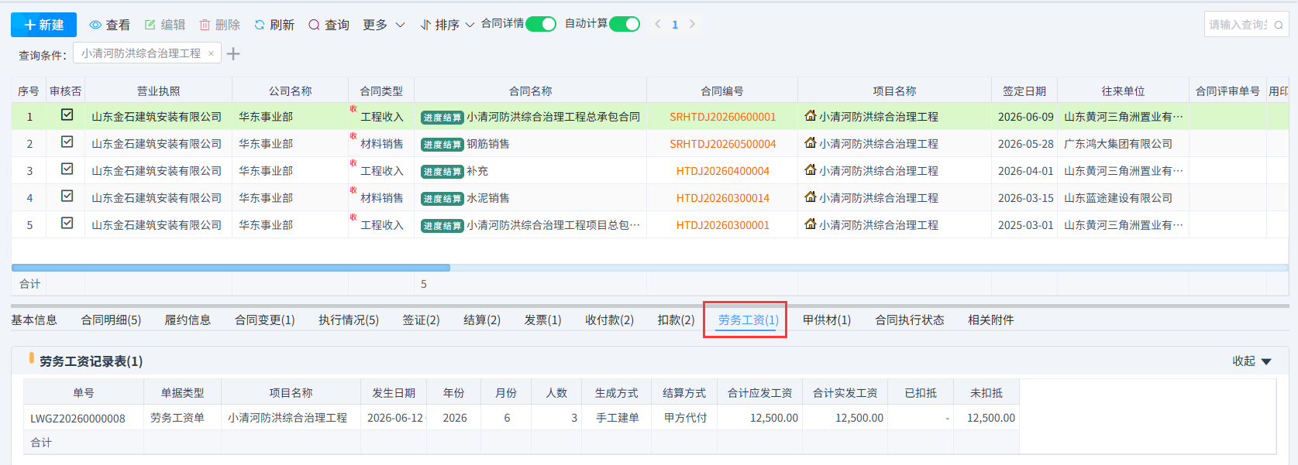Toggle 审核否 checkbox in row 2
This screenshot has width=1298, height=465.
(x=67, y=142)
